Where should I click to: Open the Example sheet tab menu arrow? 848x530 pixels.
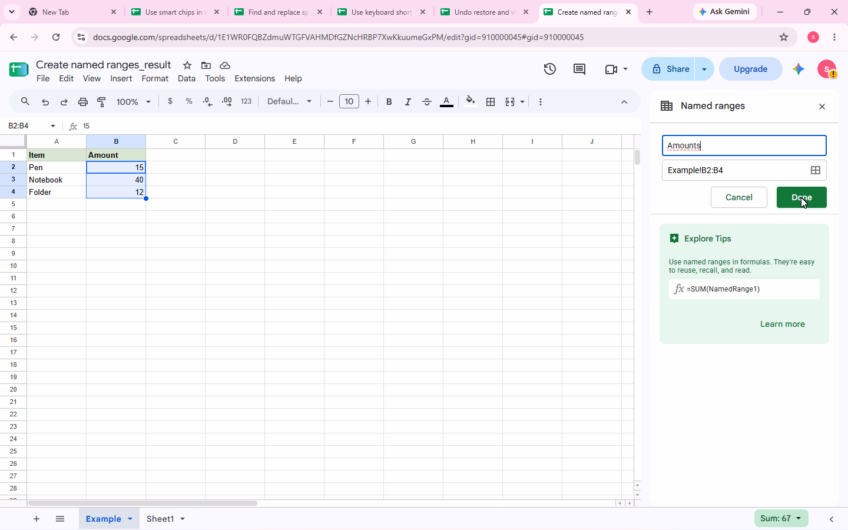click(x=130, y=519)
